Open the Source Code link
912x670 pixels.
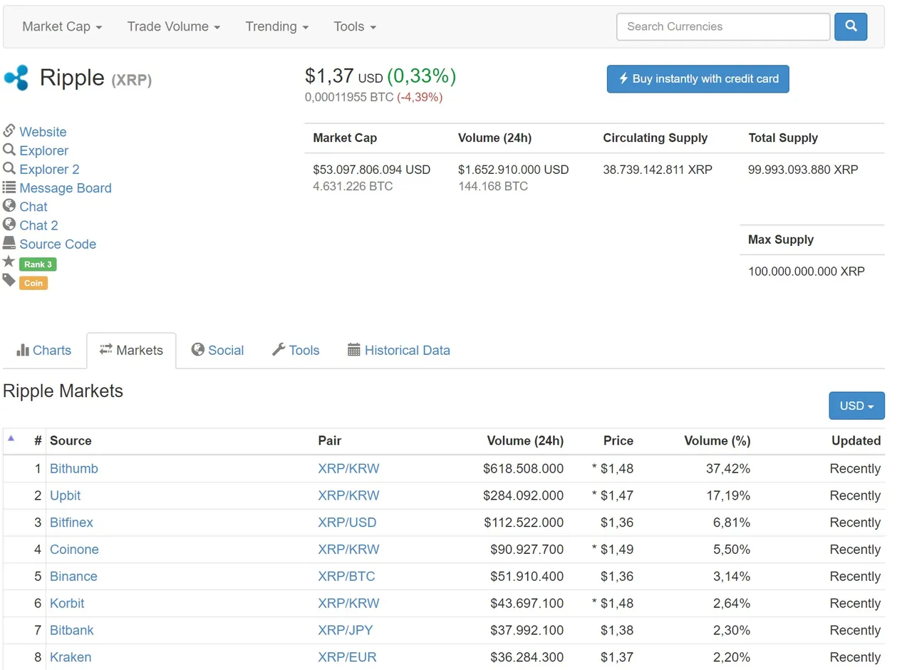[58, 244]
